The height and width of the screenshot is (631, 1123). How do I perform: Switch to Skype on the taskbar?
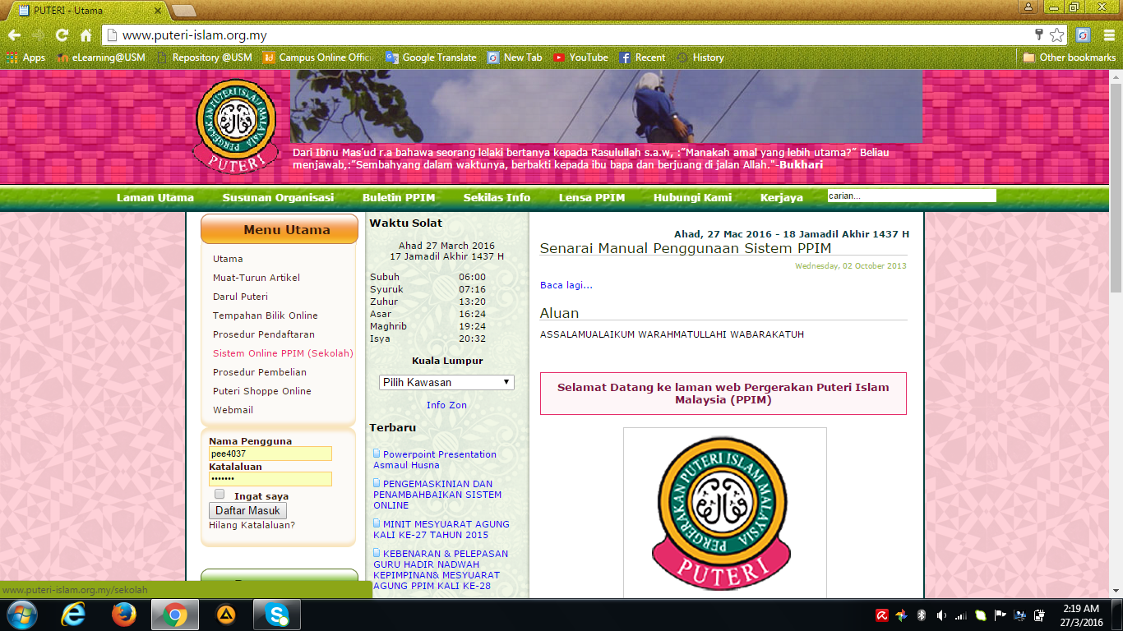click(x=277, y=615)
